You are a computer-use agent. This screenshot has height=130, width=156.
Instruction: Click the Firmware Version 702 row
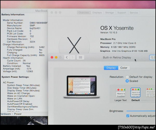(20, 36)
